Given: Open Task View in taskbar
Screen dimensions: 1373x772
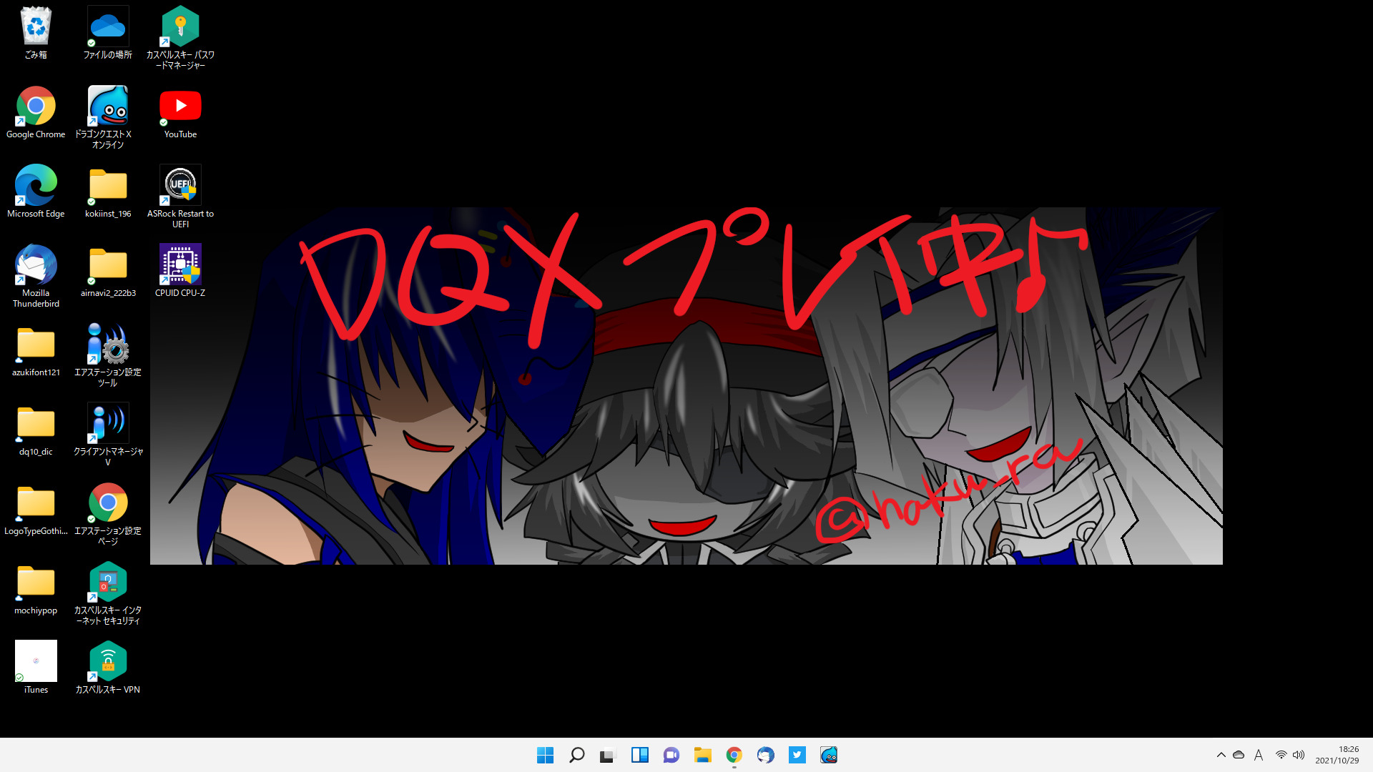Looking at the screenshot, I should click(607, 755).
